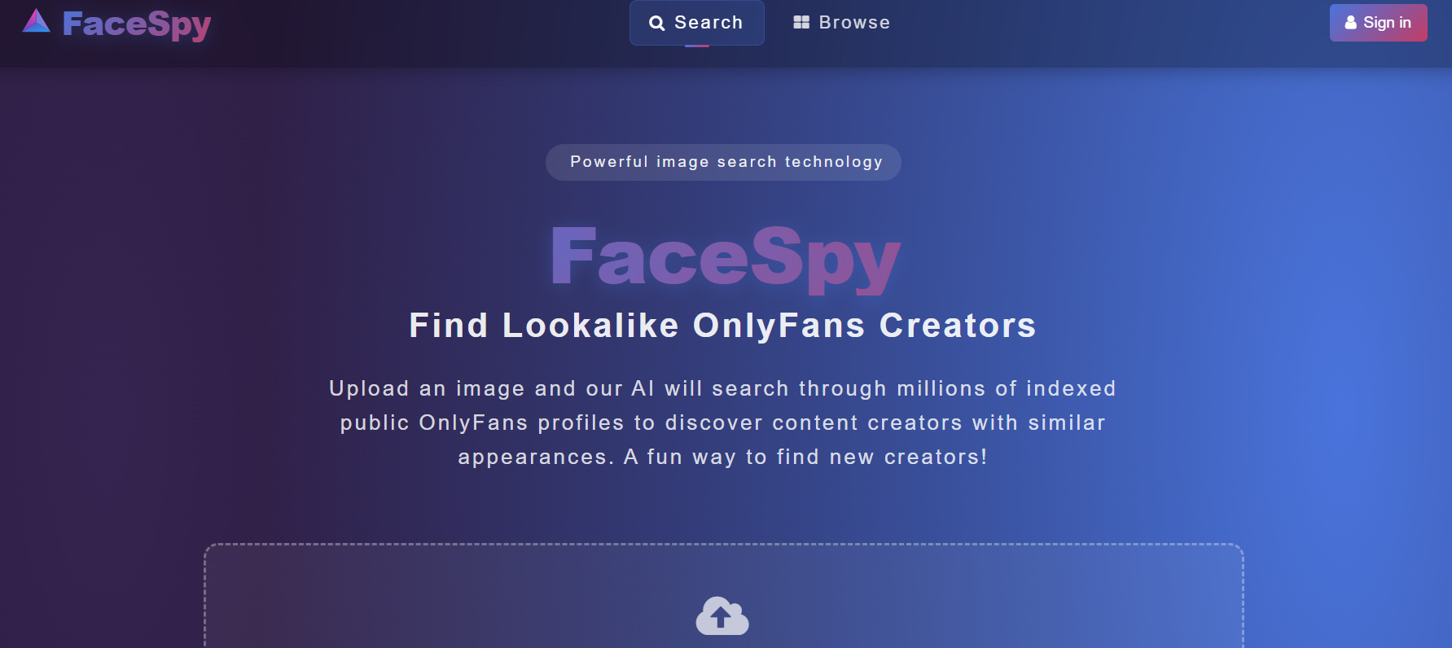Click the description line starting "Upload an image"
Image resolution: width=1452 pixels, height=648 pixels.
pos(722,388)
